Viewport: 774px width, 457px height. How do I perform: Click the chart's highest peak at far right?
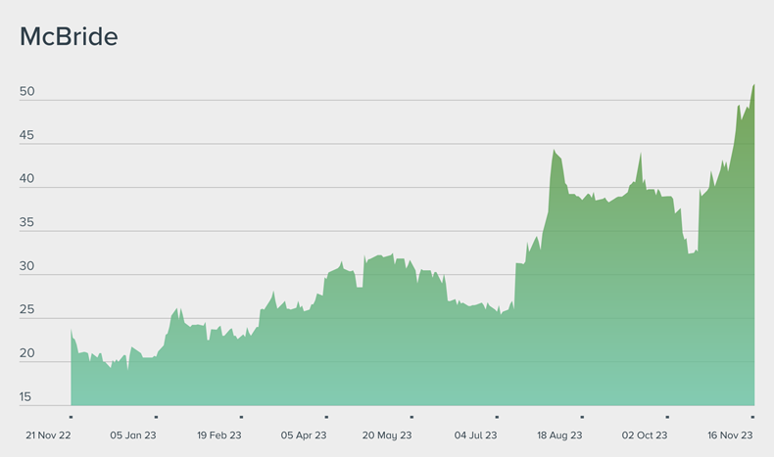click(x=753, y=86)
